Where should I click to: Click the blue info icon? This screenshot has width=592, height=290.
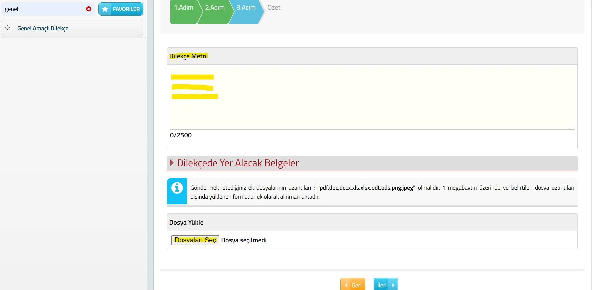177,188
